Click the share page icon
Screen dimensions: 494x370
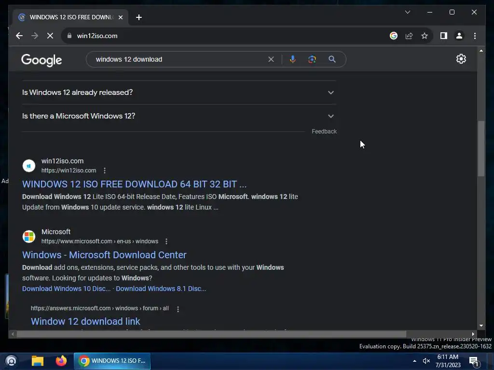(409, 36)
